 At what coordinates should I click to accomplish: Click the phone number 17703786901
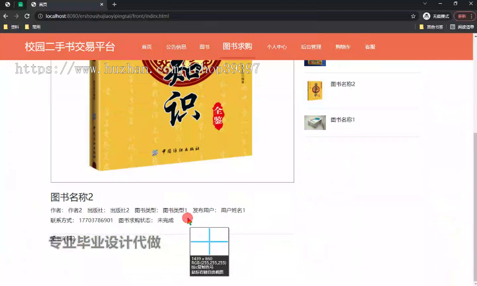pos(96,220)
